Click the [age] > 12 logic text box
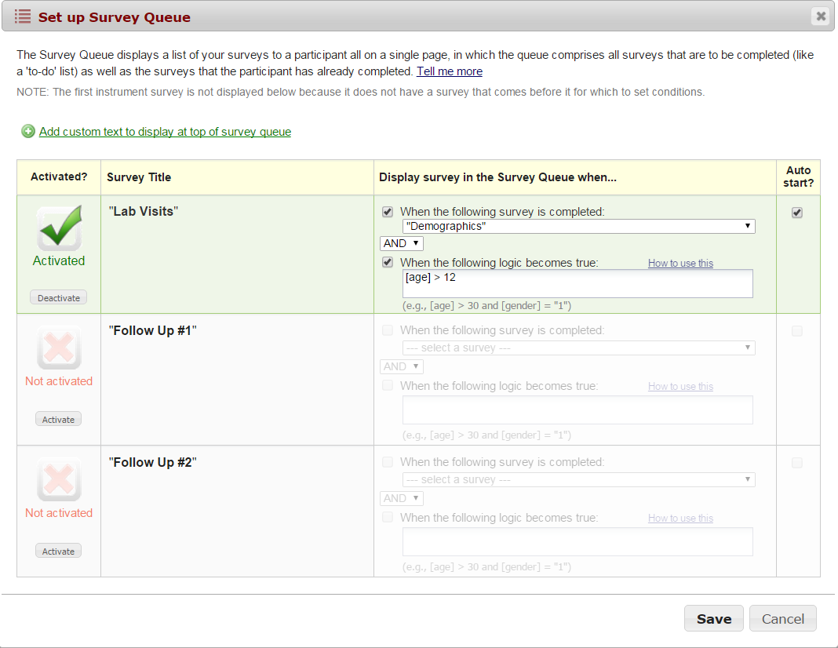Viewport: 838px width, 648px height. (577, 284)
